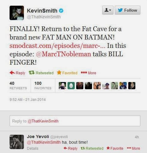Visit the @MarcTNobleman mention
Screen dimensions: 147x153
[63, 54]
